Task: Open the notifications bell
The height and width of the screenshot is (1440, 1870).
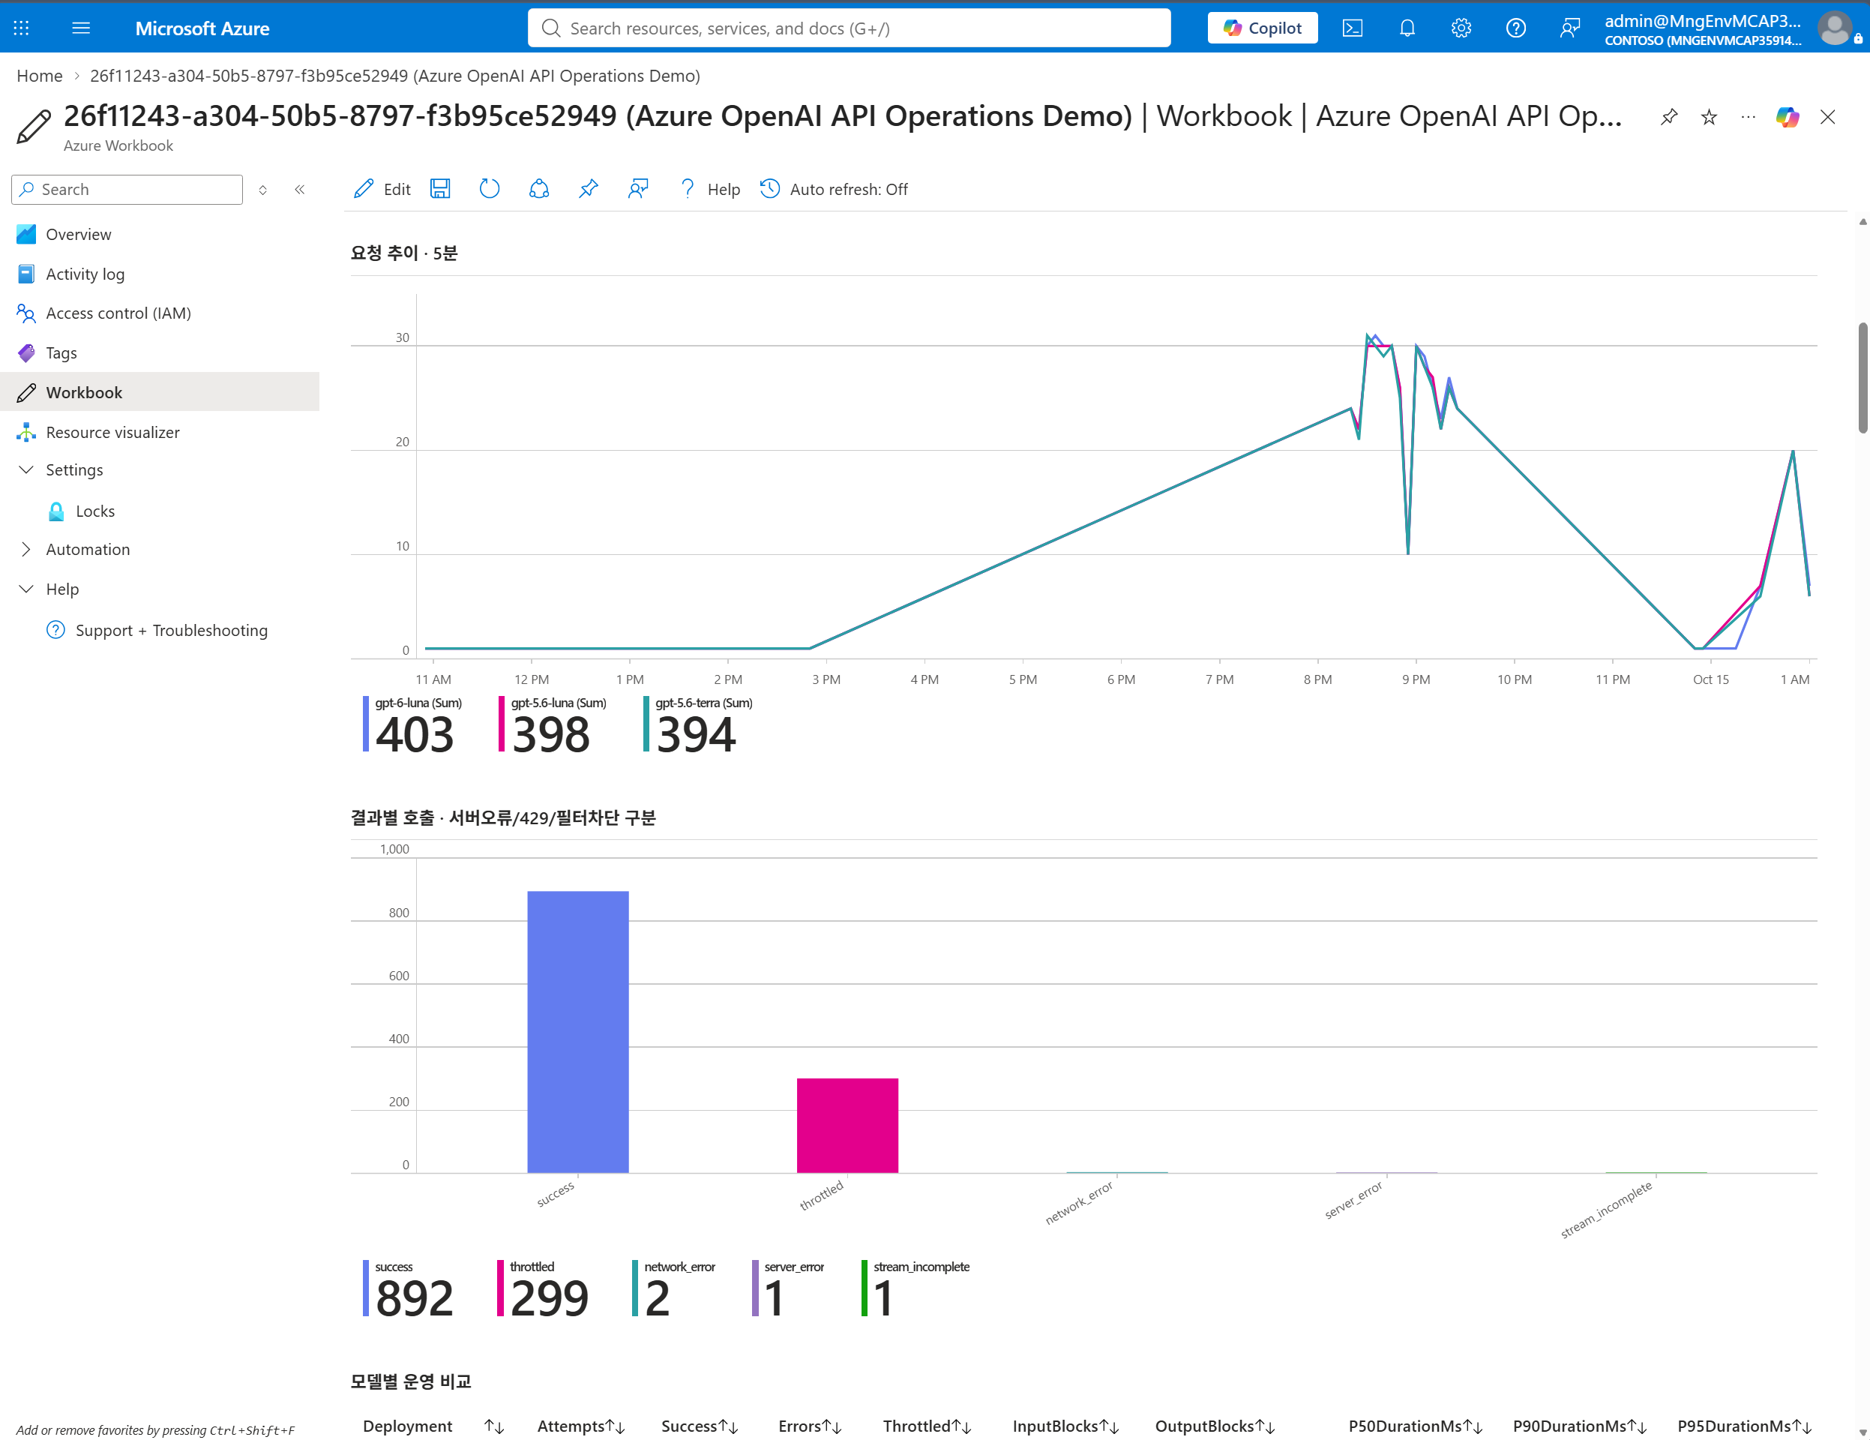Action: 1407,28
